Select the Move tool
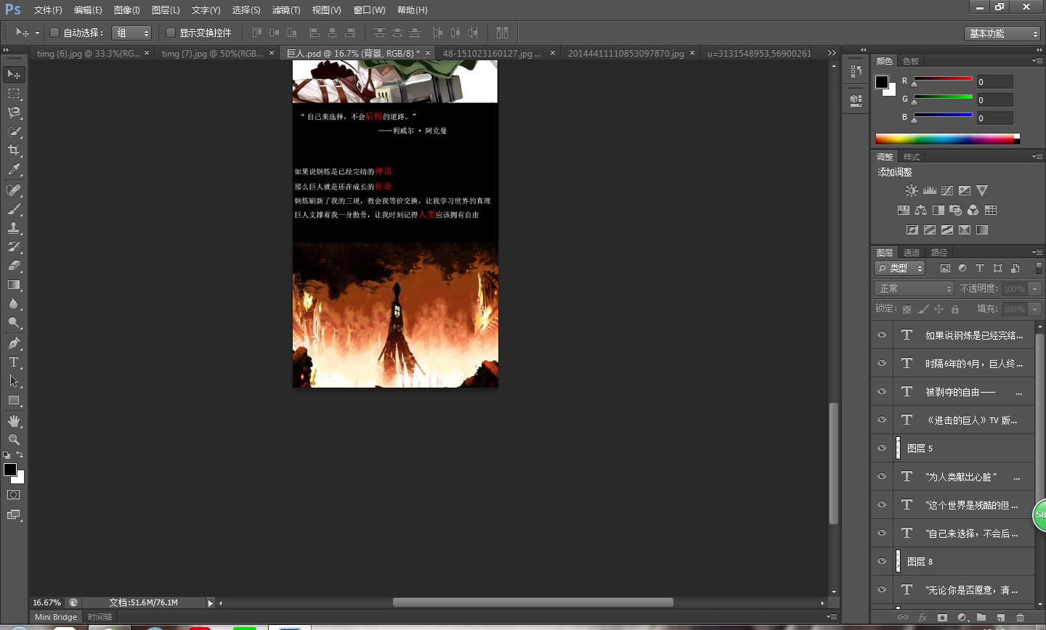The image size is (1046, 630). pyautogui.click(x=14, y=74)
